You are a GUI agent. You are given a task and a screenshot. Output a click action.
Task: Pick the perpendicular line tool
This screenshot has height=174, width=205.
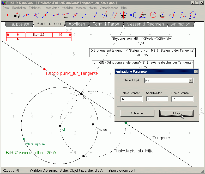105,15
